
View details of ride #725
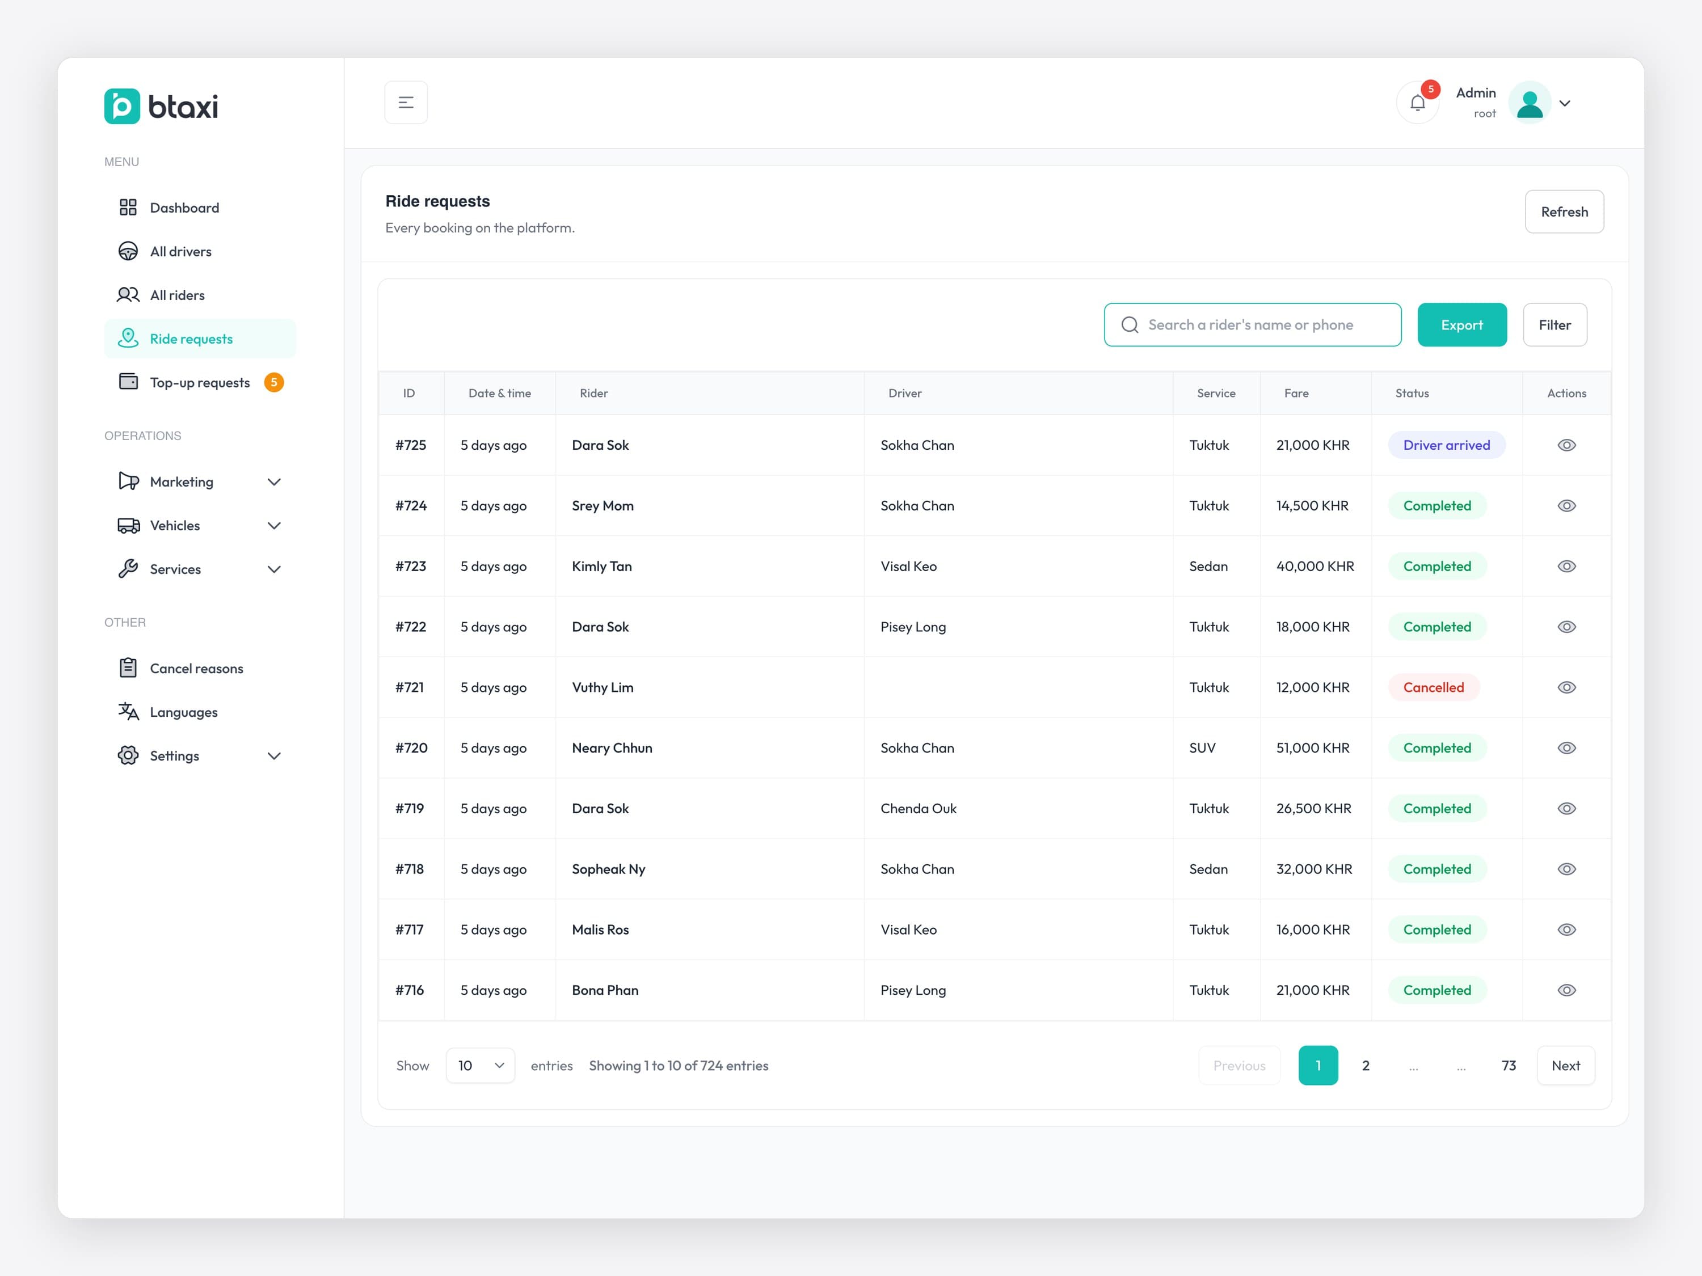pos(1566,445)
